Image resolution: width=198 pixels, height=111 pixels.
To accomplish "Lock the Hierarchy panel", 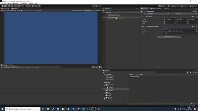I will tap(136, 9).
